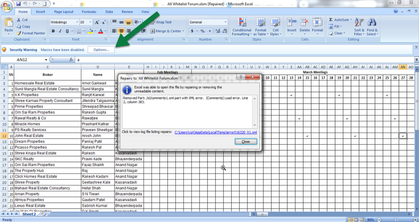Viewport: 419px width, 222px height.
Task: Switch to the Formulas tab
Action: pyautogui.click(x=89, y=12)
